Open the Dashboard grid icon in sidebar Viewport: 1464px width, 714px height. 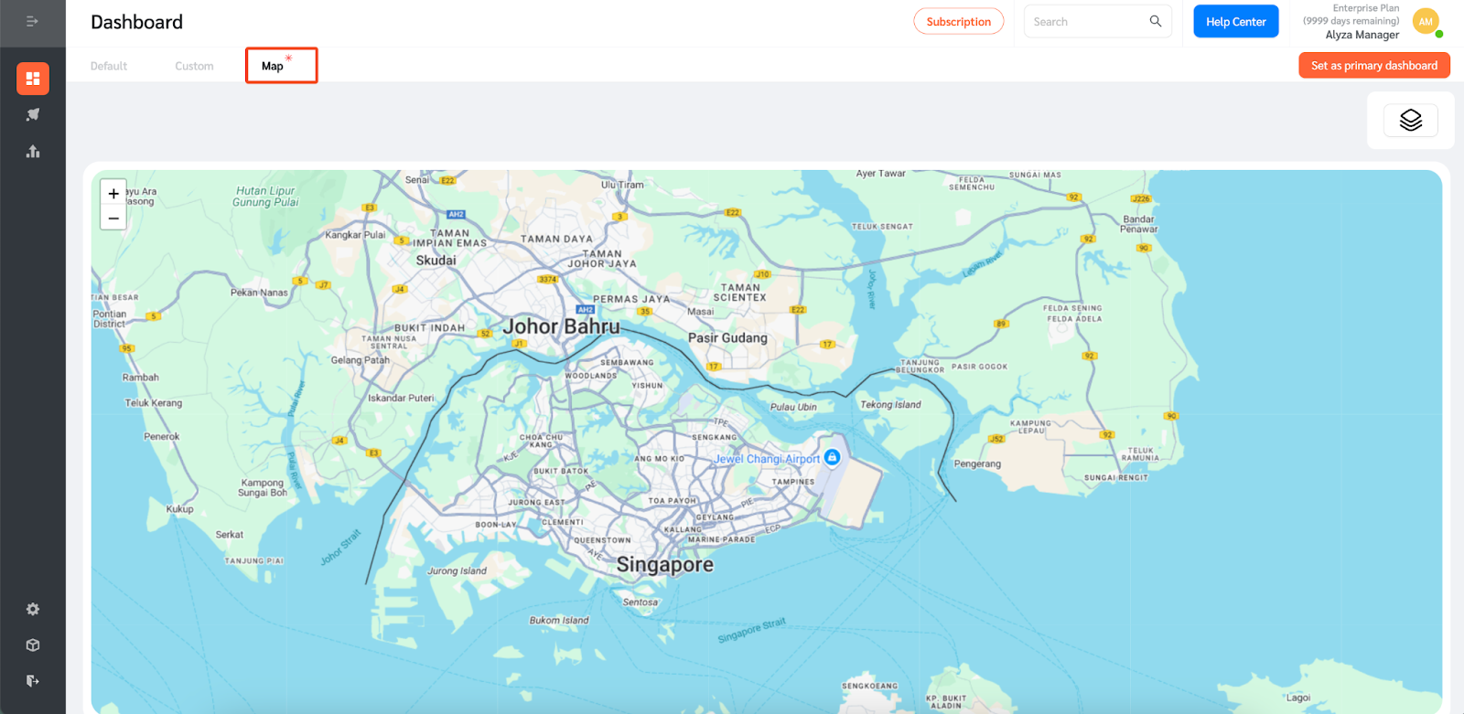(33, 79)
